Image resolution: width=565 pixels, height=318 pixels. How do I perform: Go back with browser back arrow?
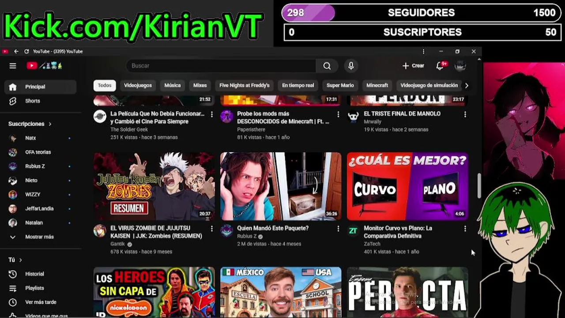pyautogui.click(x=16, y=51)
